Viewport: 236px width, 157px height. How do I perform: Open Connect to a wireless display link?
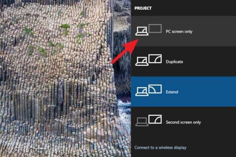pos(160,148)
